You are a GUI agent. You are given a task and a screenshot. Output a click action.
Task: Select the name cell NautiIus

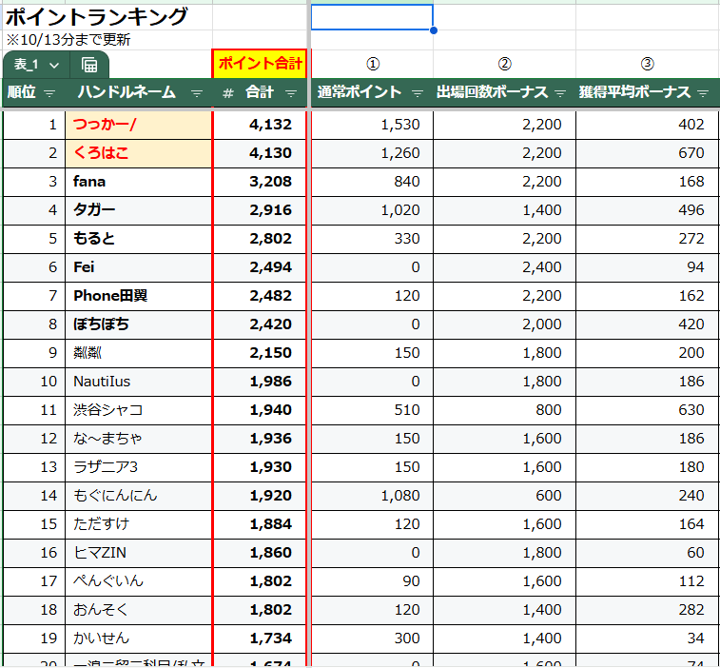coord(139,382)
